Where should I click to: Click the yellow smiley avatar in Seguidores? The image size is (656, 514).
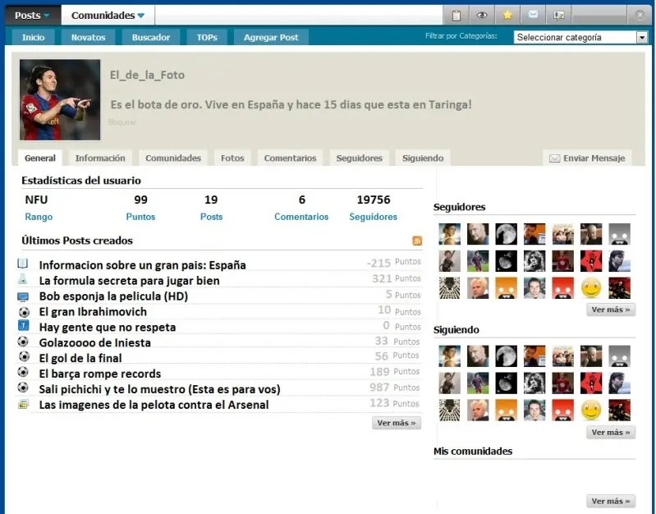tap(591, 288)
